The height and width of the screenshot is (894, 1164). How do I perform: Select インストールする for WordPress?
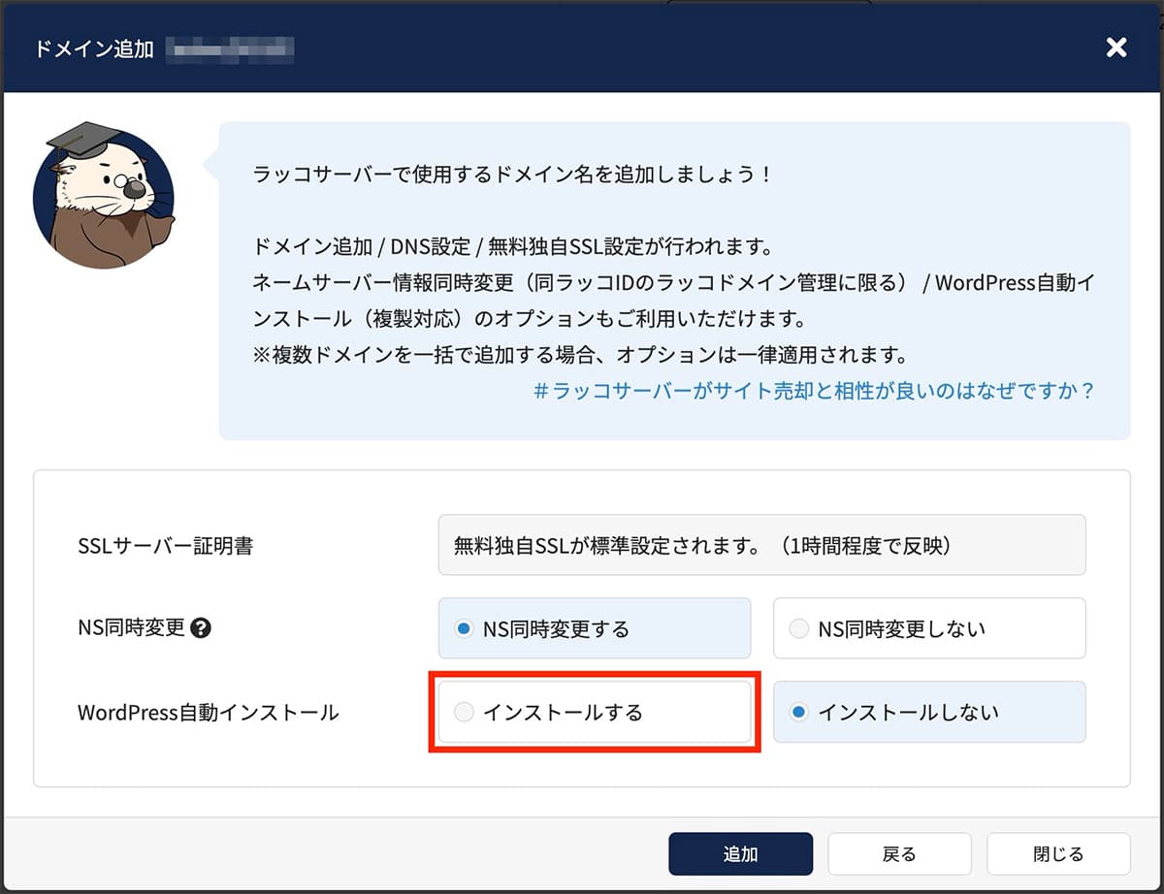tap(595, 713)
